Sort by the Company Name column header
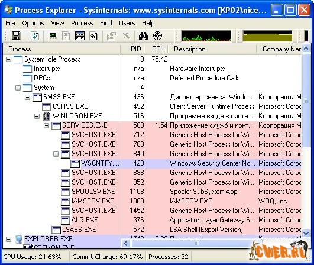 point(279,49)
